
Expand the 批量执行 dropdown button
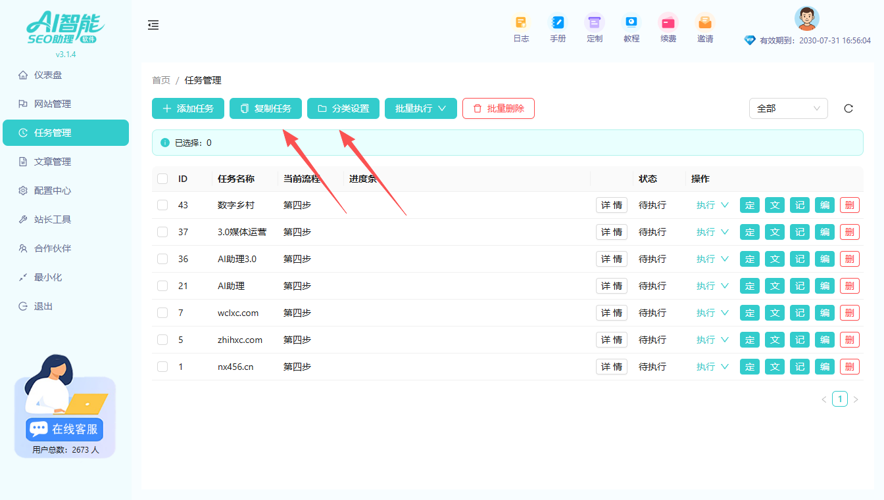click(x=420, y=108)
